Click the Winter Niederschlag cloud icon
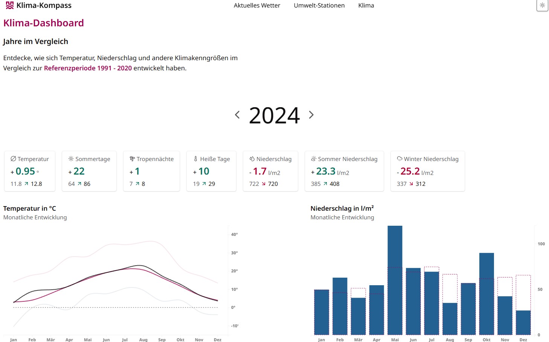The height and width of the screenshot is (342, 549). pyautogui.click(x=400, y=159)
